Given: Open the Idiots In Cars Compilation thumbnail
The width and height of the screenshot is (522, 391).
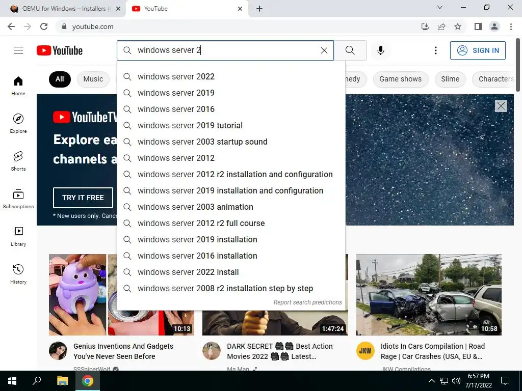Looking at the screenshot, I should pos(429,295).
